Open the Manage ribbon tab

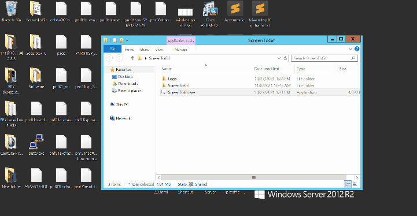point(181,50)
